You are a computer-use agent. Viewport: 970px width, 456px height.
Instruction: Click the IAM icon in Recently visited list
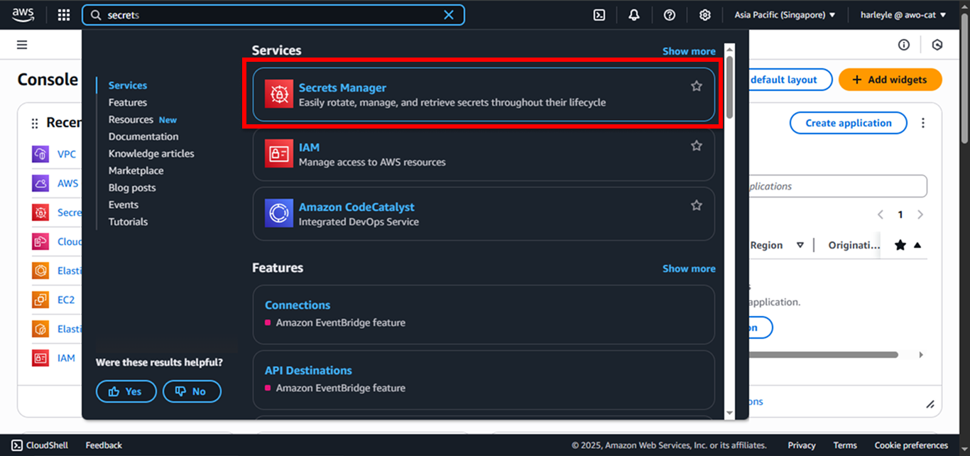tap(40, 358)
